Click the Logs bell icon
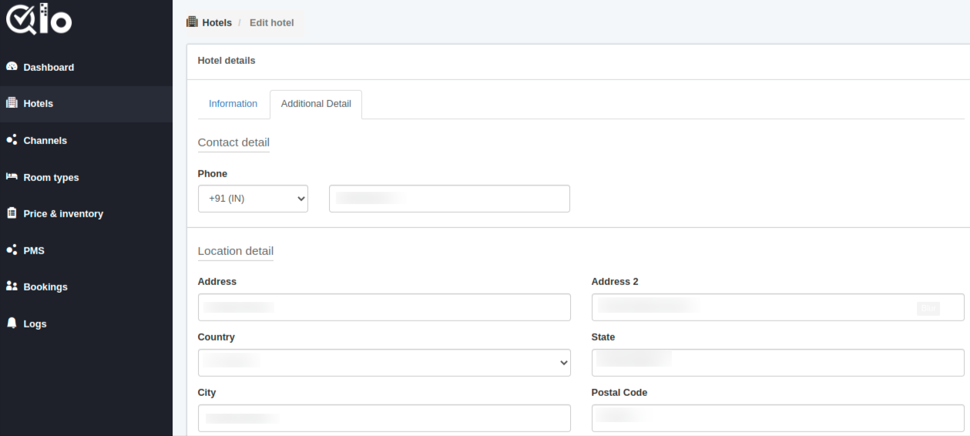970x436 pixels. point(12,324)
